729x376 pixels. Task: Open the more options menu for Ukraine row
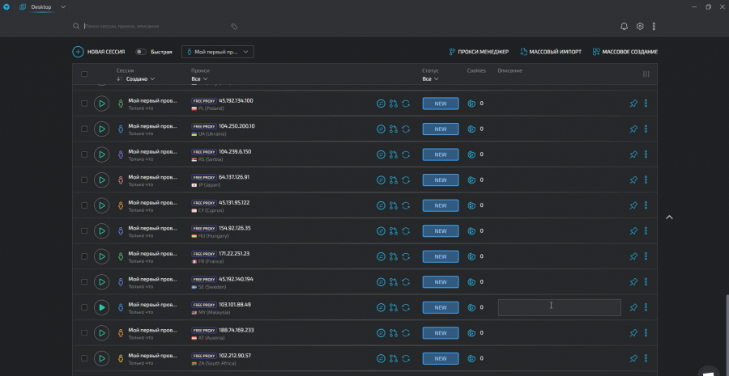pyautogui.click(x=646, y=129)
